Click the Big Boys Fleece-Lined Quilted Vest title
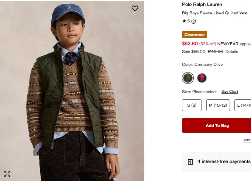Screen dimensions: 251x181 click(x=214, y=13)
